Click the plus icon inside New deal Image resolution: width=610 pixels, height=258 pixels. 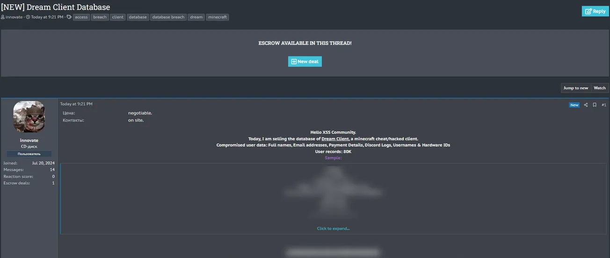294,62
